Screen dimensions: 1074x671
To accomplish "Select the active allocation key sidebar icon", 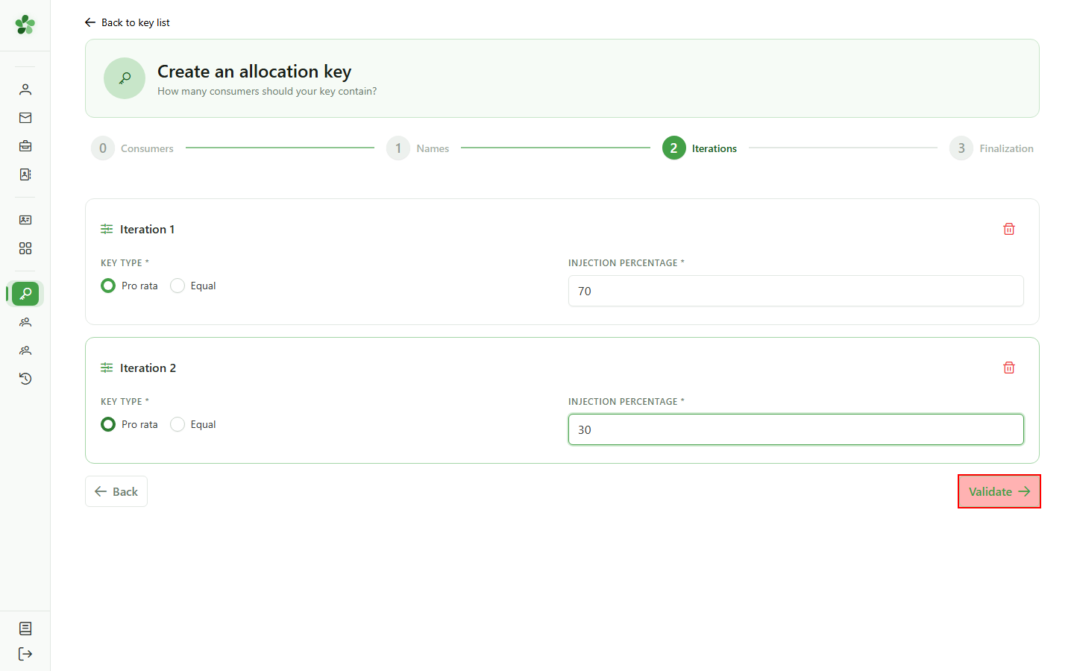I will tap(25, 294).
